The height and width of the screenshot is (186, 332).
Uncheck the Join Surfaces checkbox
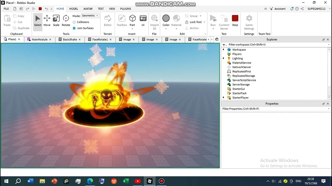tap(74, 28)
